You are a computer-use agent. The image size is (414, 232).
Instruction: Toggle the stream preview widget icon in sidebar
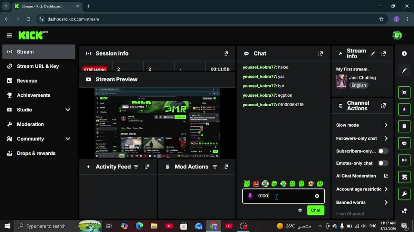coord(404,92)
